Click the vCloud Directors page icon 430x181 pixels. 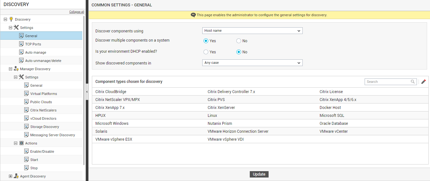(26, 118)
